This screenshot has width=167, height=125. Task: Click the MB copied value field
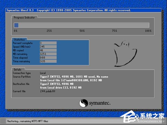[48, 50]
